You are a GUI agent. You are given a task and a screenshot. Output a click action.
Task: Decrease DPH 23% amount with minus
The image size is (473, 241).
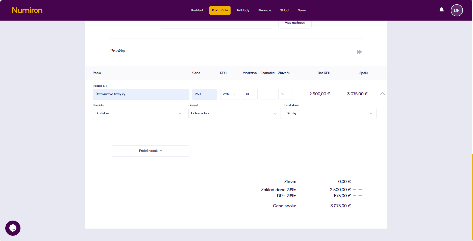click(x=354, y=196)
